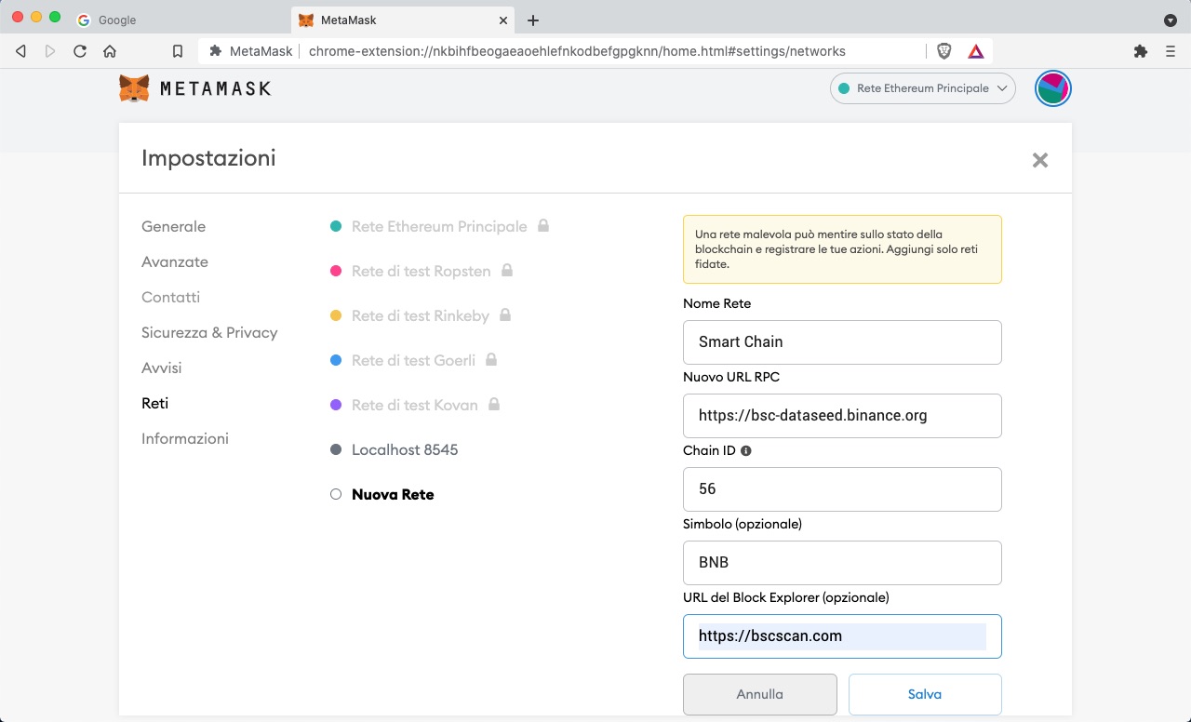The width and height of the screenshot is (1191, 722).
Task: Click the Nuovo URL RPC field
Action: pyautogui.click(x=842, y=415)
